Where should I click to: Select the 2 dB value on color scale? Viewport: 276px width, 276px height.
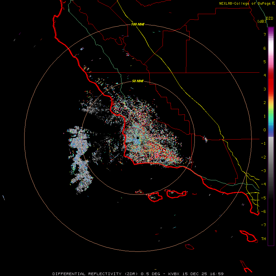(x=265, y=103)
